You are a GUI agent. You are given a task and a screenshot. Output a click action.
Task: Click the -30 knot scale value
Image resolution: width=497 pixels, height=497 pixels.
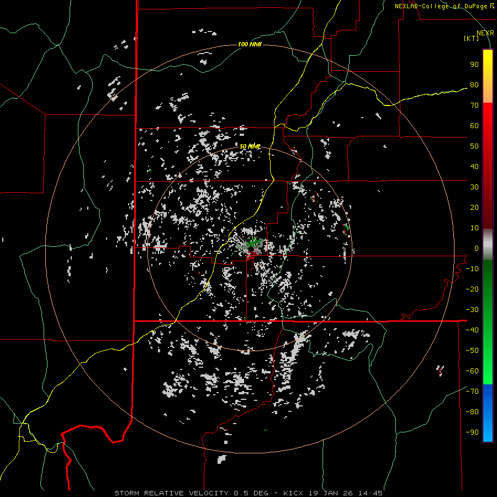(x=472, y=310)
